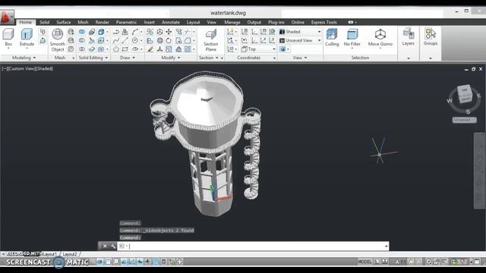This screenshot has height=273, width=486.
Task: Open the Shaded visual style dropdown
Action: [x=301, y=32]
